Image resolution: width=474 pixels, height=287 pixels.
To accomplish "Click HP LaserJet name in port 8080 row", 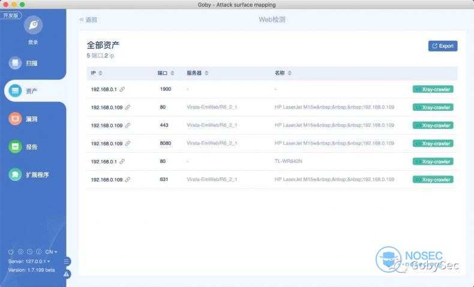I will click(334, 143).
